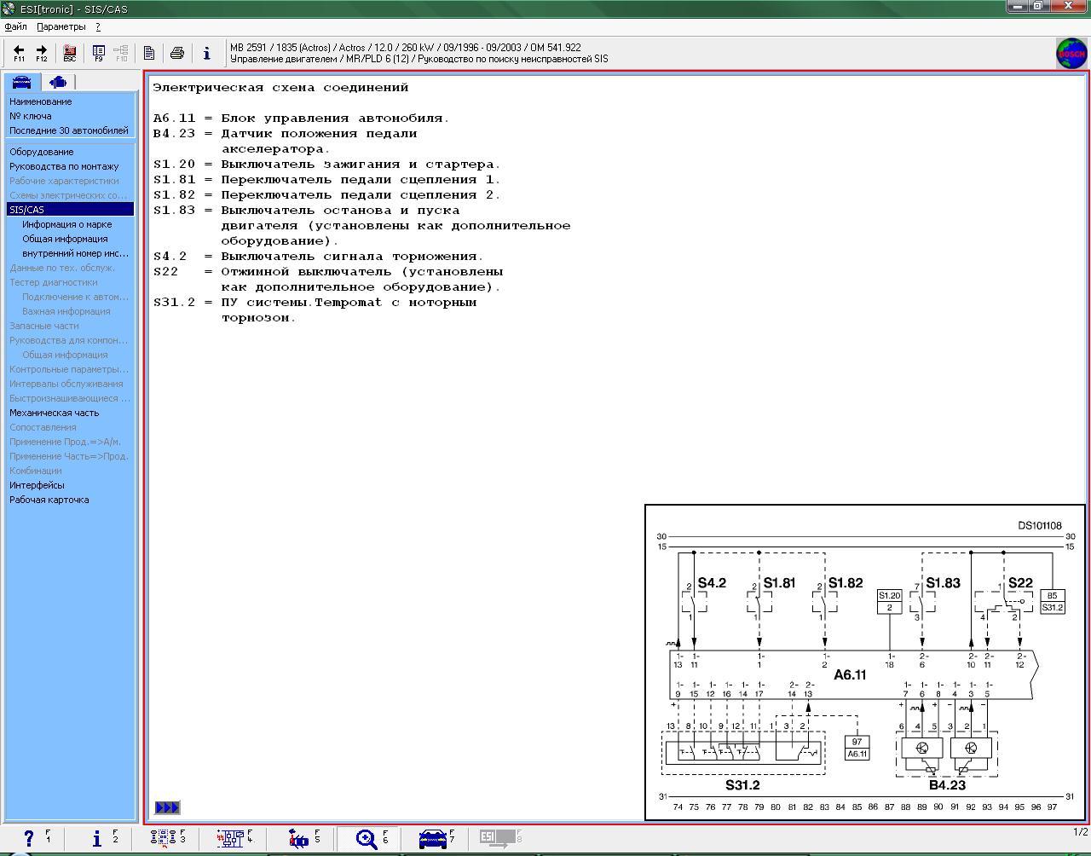Click the page indicator 1/2
The image size is (1091, 856).
pyautogui.click(x=1080, y=832)
